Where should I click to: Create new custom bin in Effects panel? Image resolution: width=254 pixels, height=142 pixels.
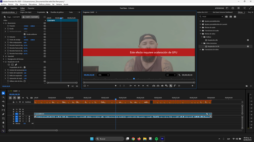247,86
